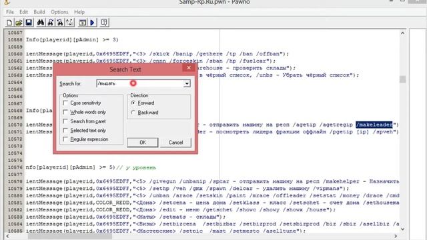The image size is (427, 240).
Task: Click the horizontal scroll left arrow
Action: coord(7,237)
